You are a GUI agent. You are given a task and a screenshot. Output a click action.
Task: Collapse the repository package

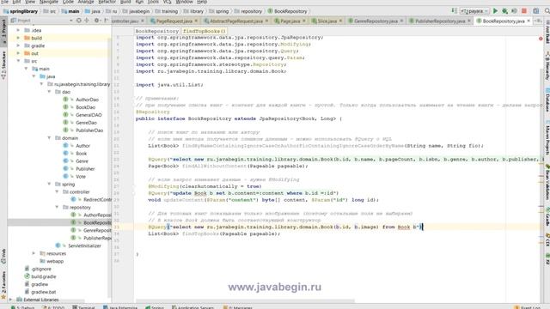(57, 207)
